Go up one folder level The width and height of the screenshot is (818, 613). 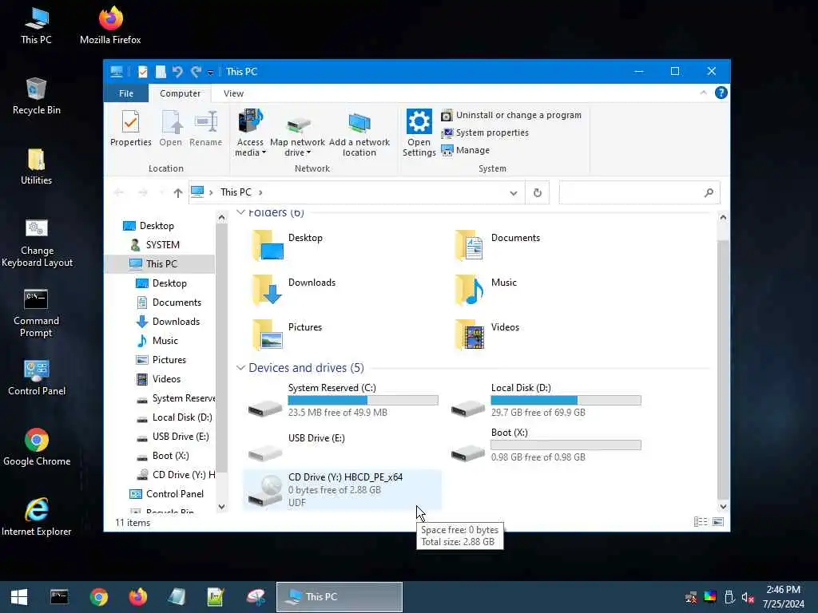(x=178, y=193)
